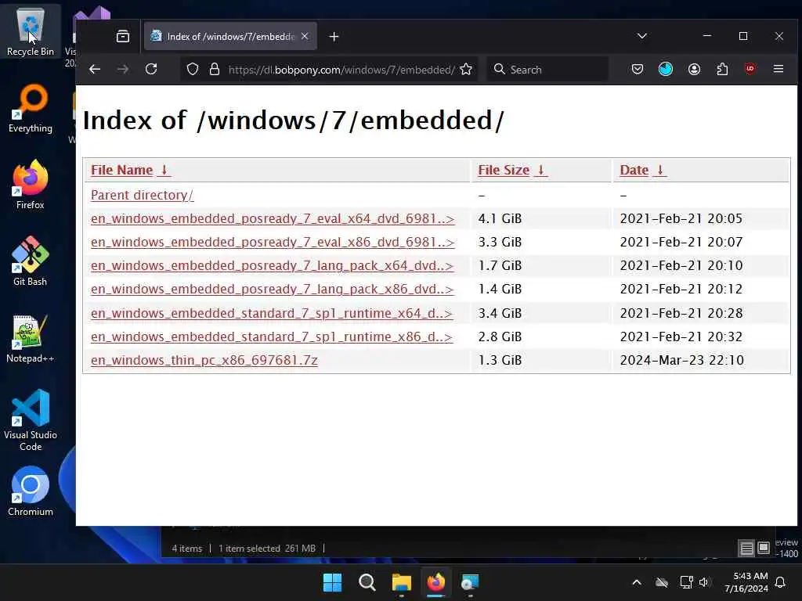Open the Windows Start menu
This screenshot has width=802, height=601.
(x=332, y=582)
